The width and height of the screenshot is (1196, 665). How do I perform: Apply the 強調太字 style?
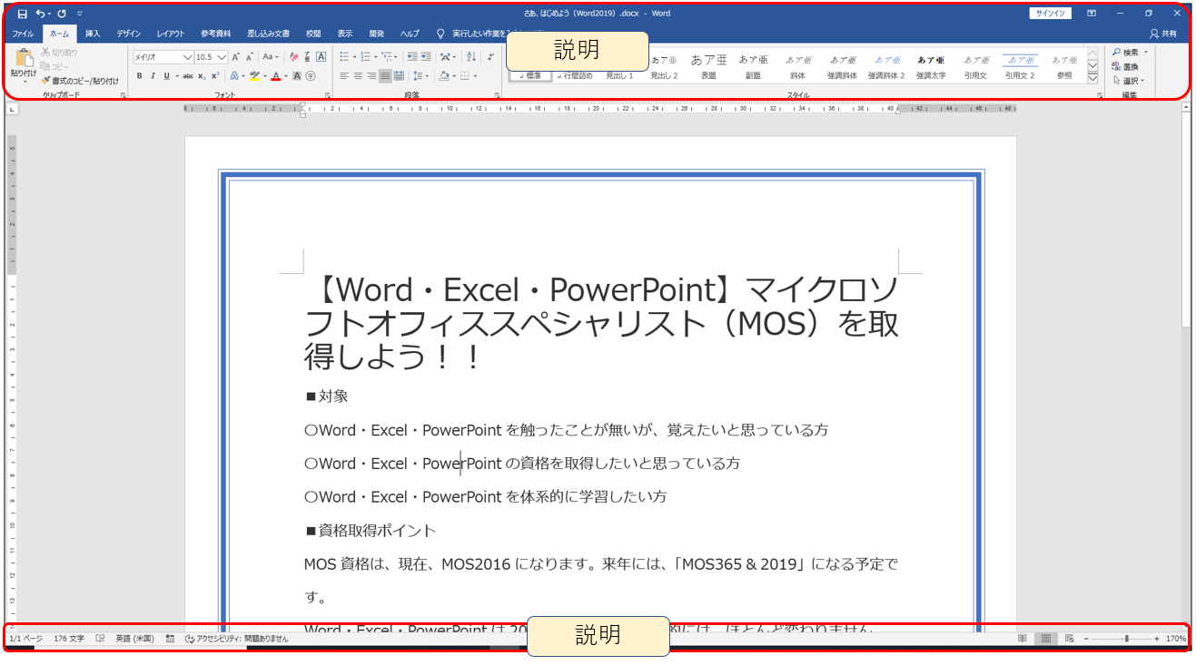(x=931, y=68)
